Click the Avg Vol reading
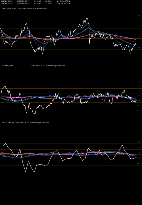 pos(63,1)
